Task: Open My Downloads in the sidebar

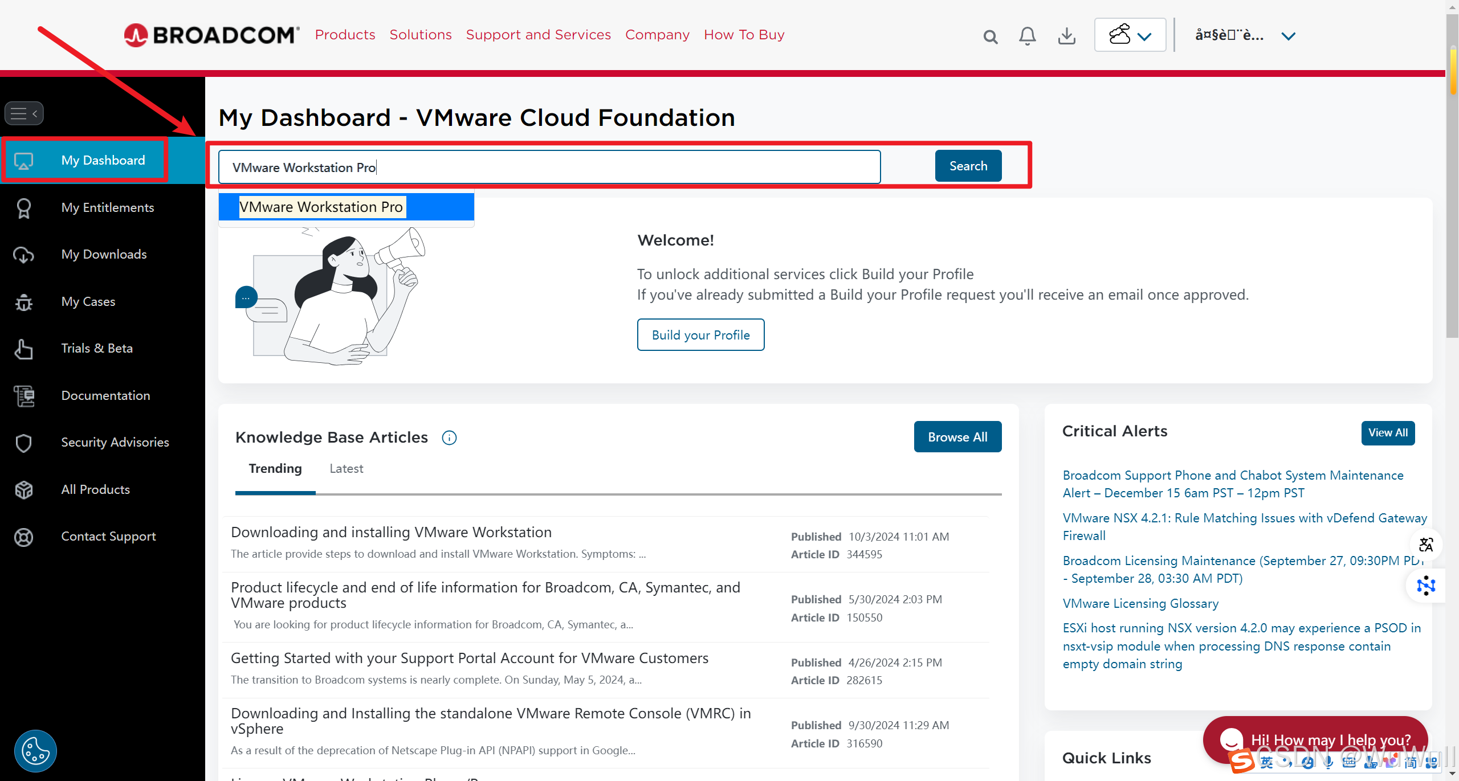Action: coord(104,255)
